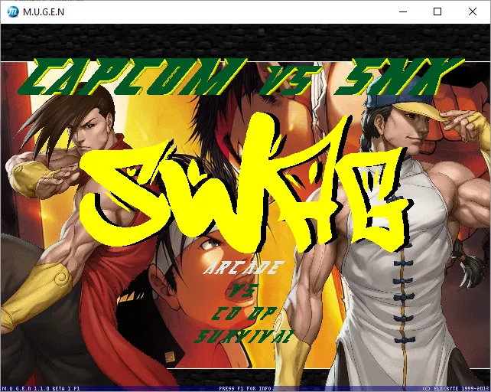This screenshot has height=392, width=491.
Task: Pick the SURVIVAL menu entry
Action: (244, 336)
